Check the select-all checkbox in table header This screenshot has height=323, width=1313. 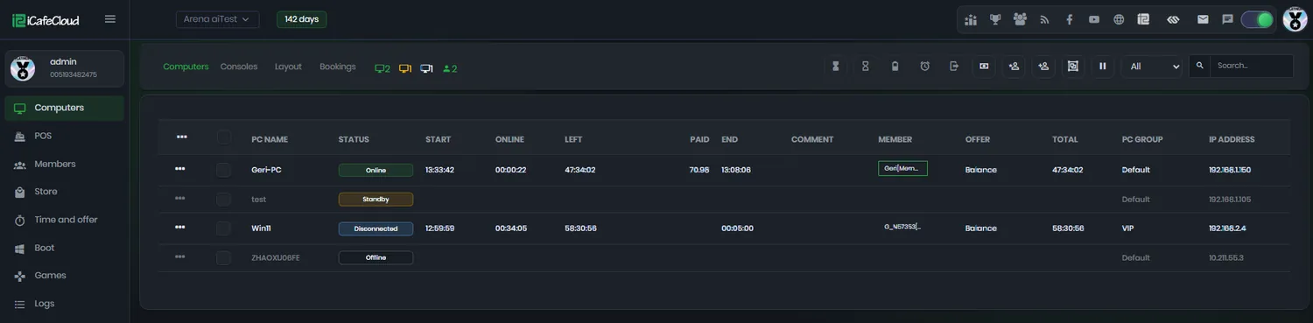point(224,137)
